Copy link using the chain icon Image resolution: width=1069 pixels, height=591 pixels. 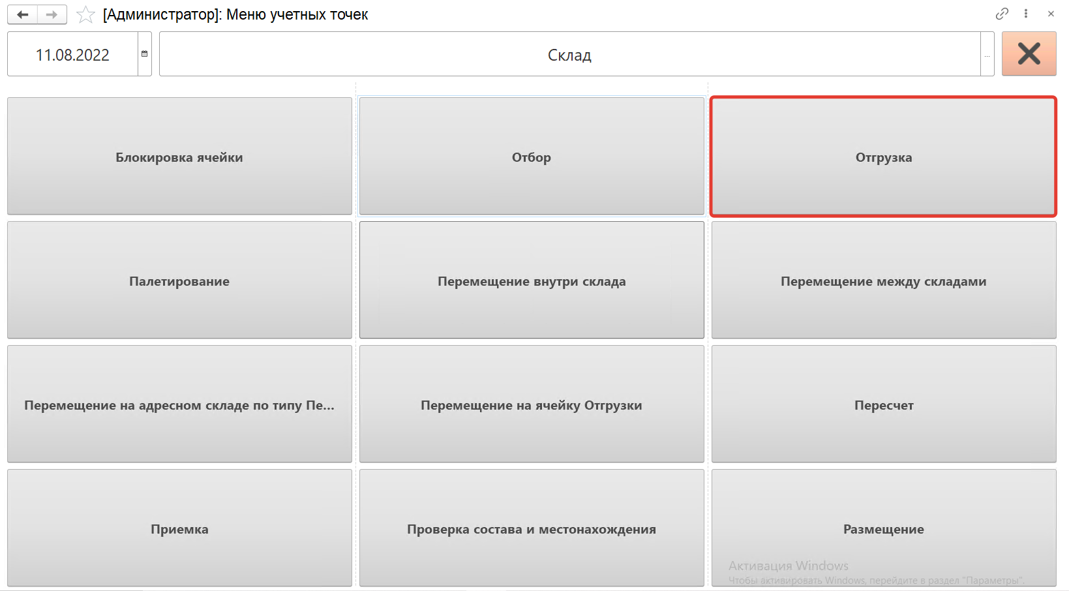[x=1002, y=14]
